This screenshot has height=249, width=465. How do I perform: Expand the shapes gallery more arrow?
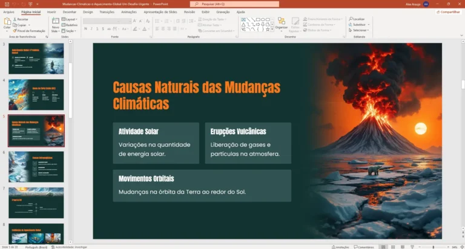coord(272,30)
